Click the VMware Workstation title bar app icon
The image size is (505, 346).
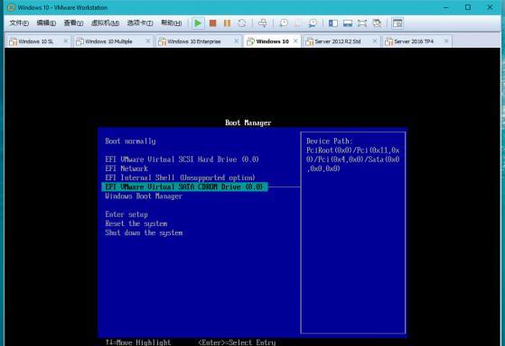11,7
